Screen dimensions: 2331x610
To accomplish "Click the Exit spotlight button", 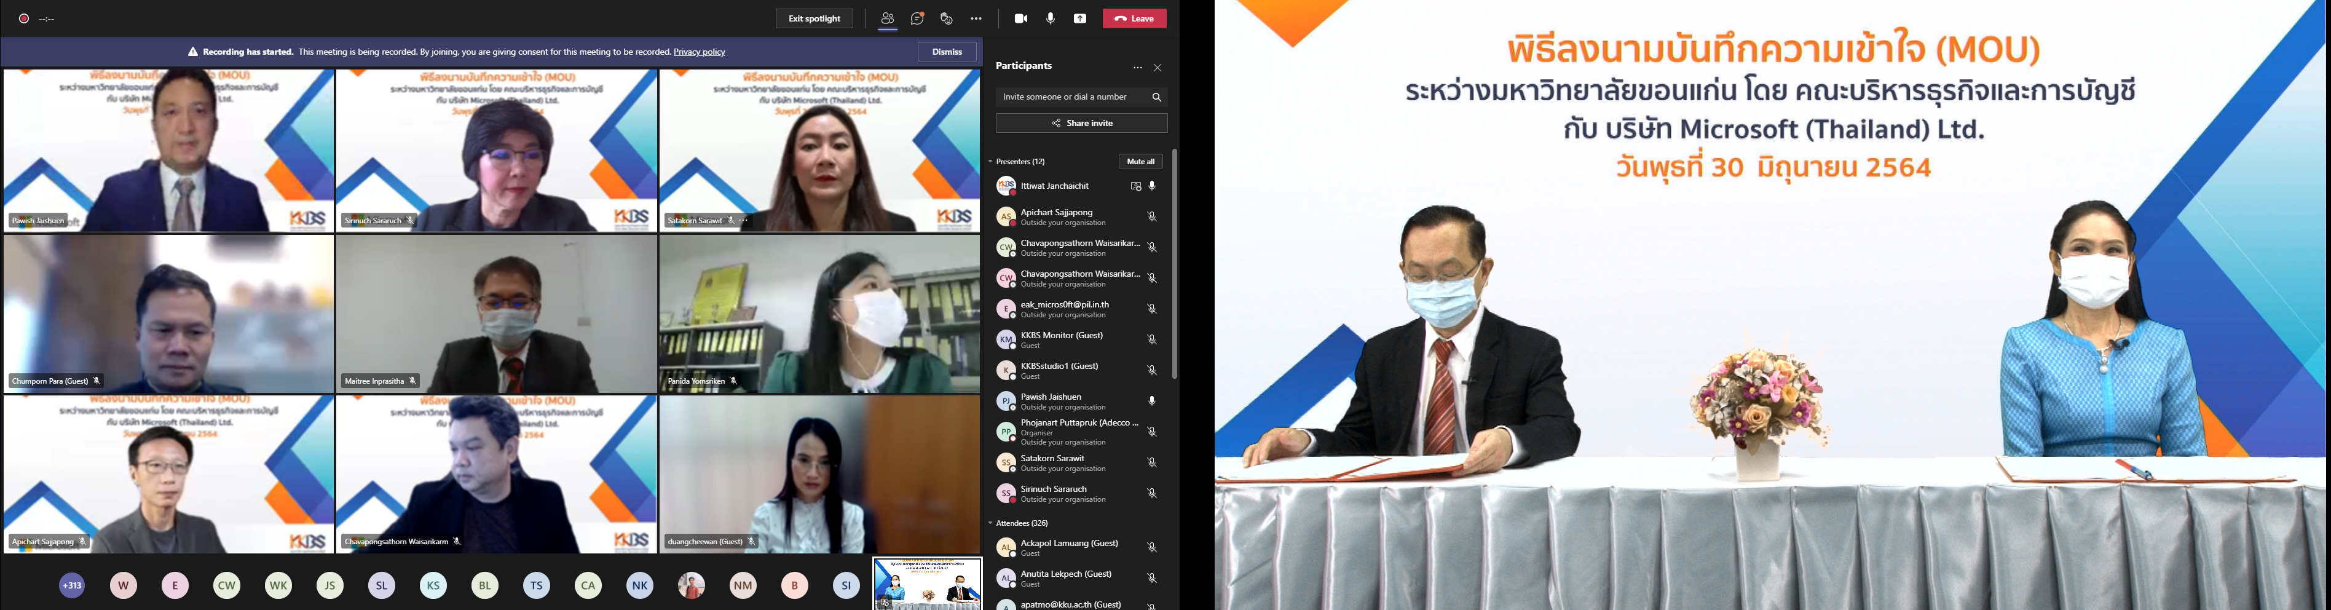I will tap(814, 18).
